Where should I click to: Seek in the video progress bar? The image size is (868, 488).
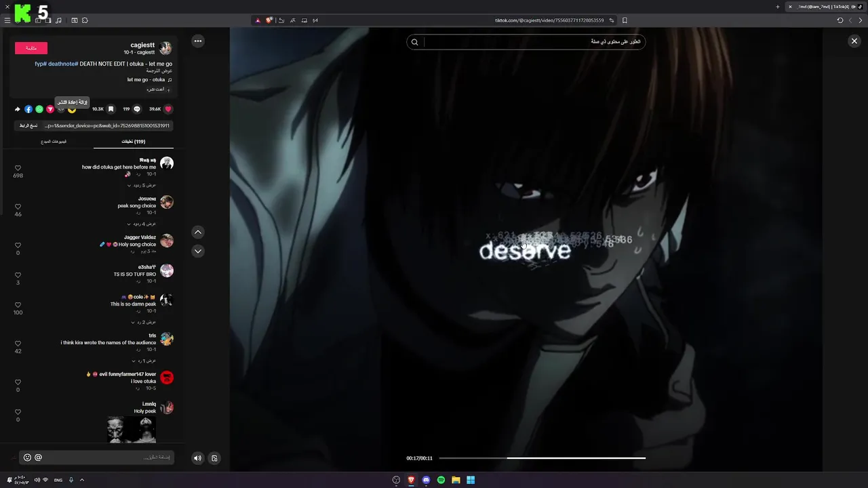pyautogui.click(x=542, y=458)
